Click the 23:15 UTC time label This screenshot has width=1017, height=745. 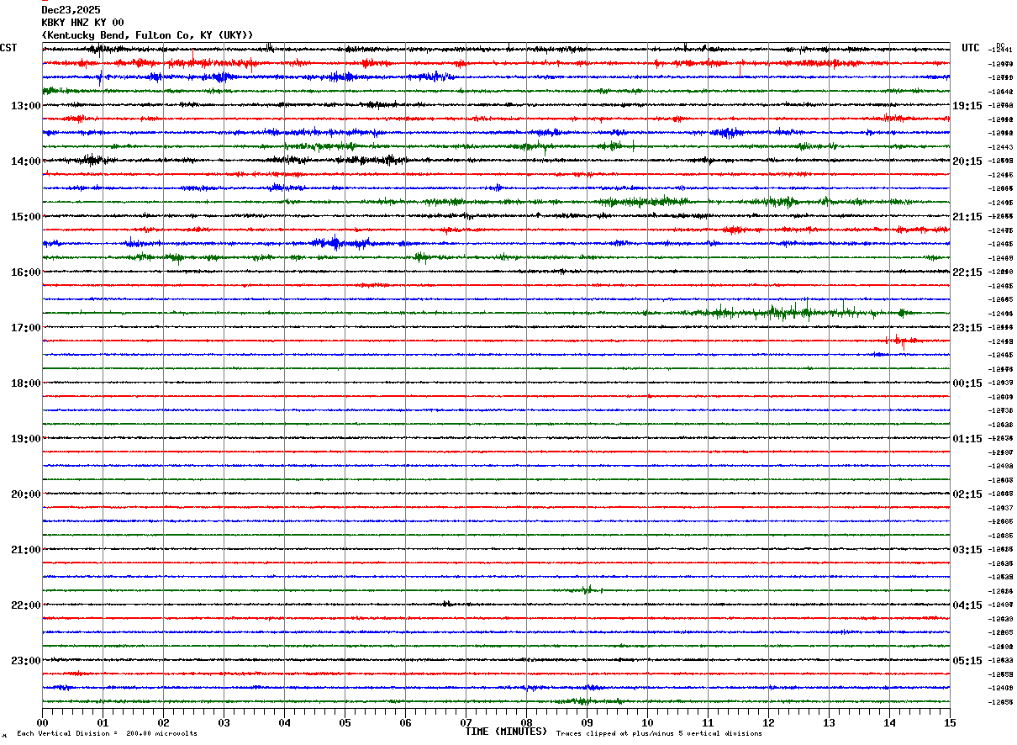967,328
